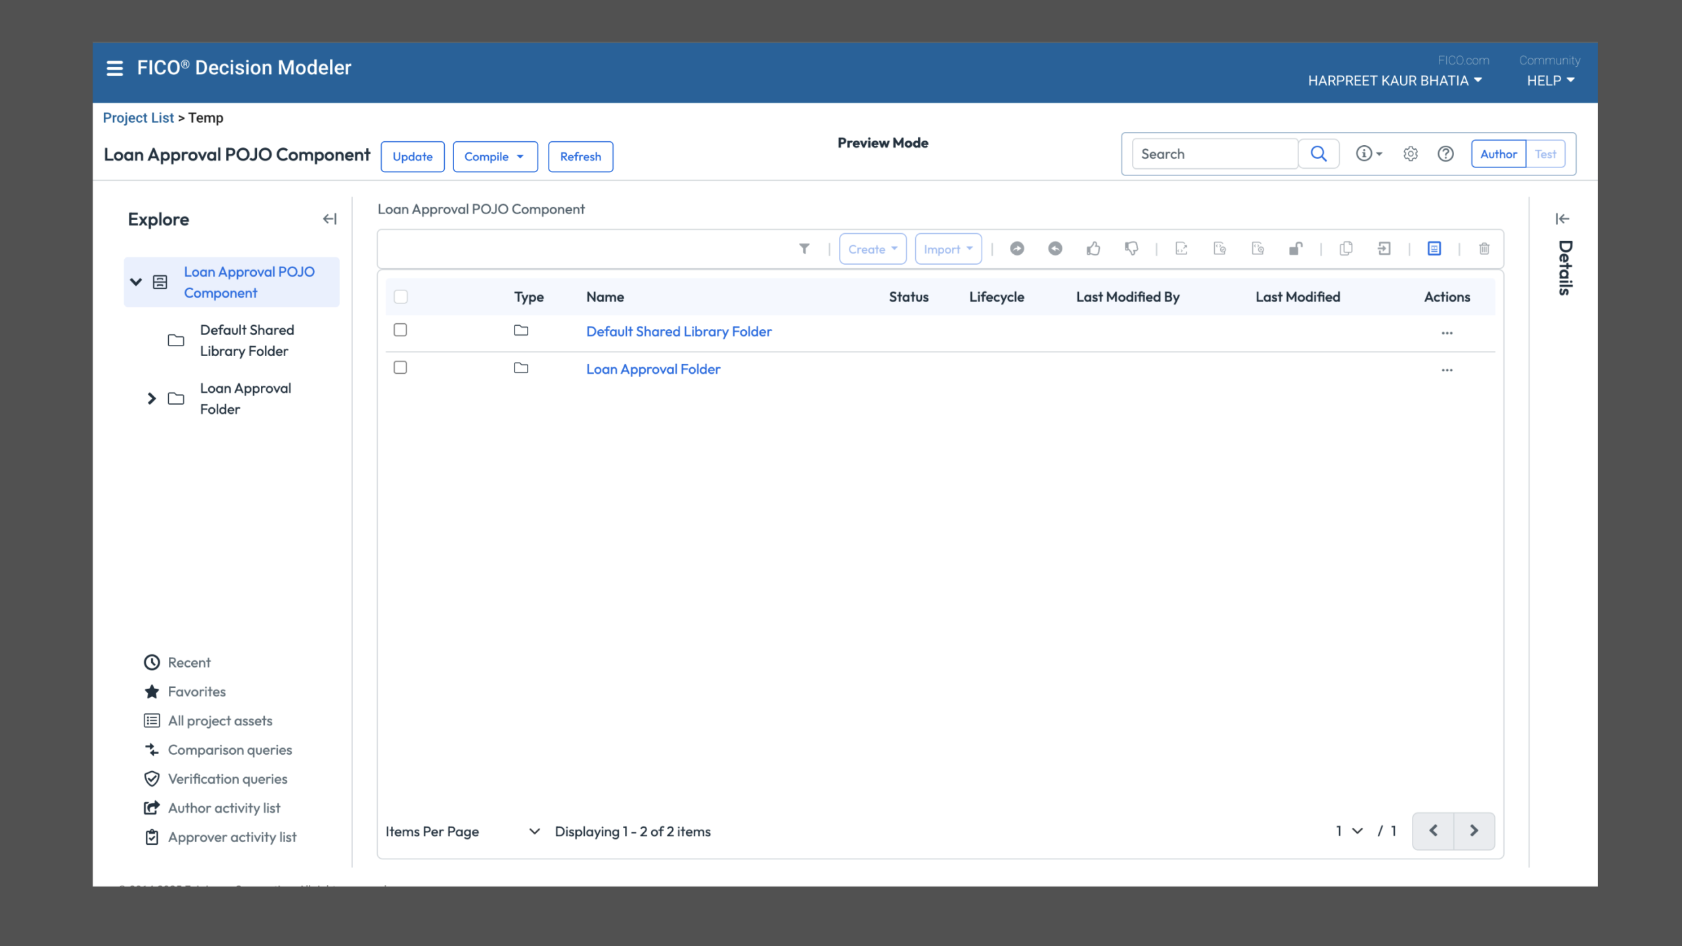Screen dimensions: 1682x946
Task: Open the info icon dropdown
Action: [x=1369, y=154]
